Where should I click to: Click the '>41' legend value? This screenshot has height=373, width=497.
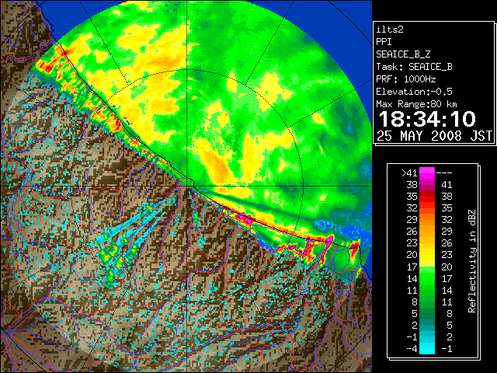coord(409,173)
